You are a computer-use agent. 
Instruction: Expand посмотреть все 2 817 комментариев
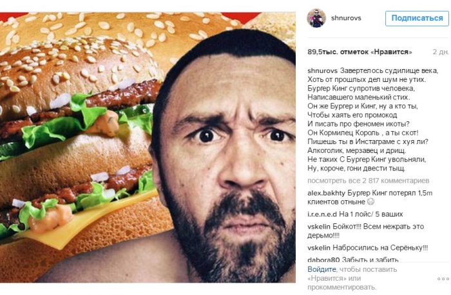[x=368, y=181]
